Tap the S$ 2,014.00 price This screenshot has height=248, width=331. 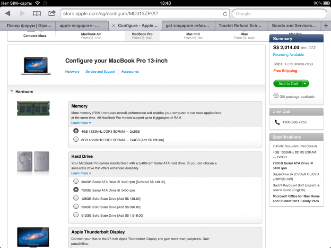[286, 47]
